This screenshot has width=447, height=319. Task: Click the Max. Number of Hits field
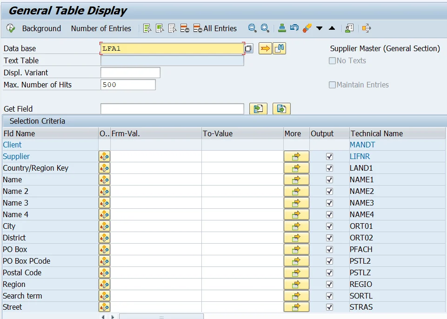[128, 85]
